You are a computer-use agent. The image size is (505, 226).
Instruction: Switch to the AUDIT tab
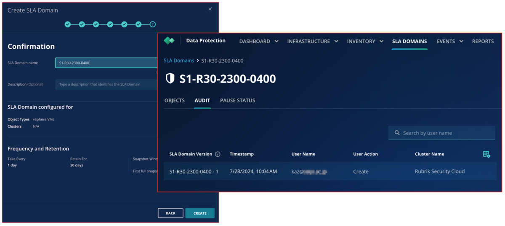pos(202,100)
